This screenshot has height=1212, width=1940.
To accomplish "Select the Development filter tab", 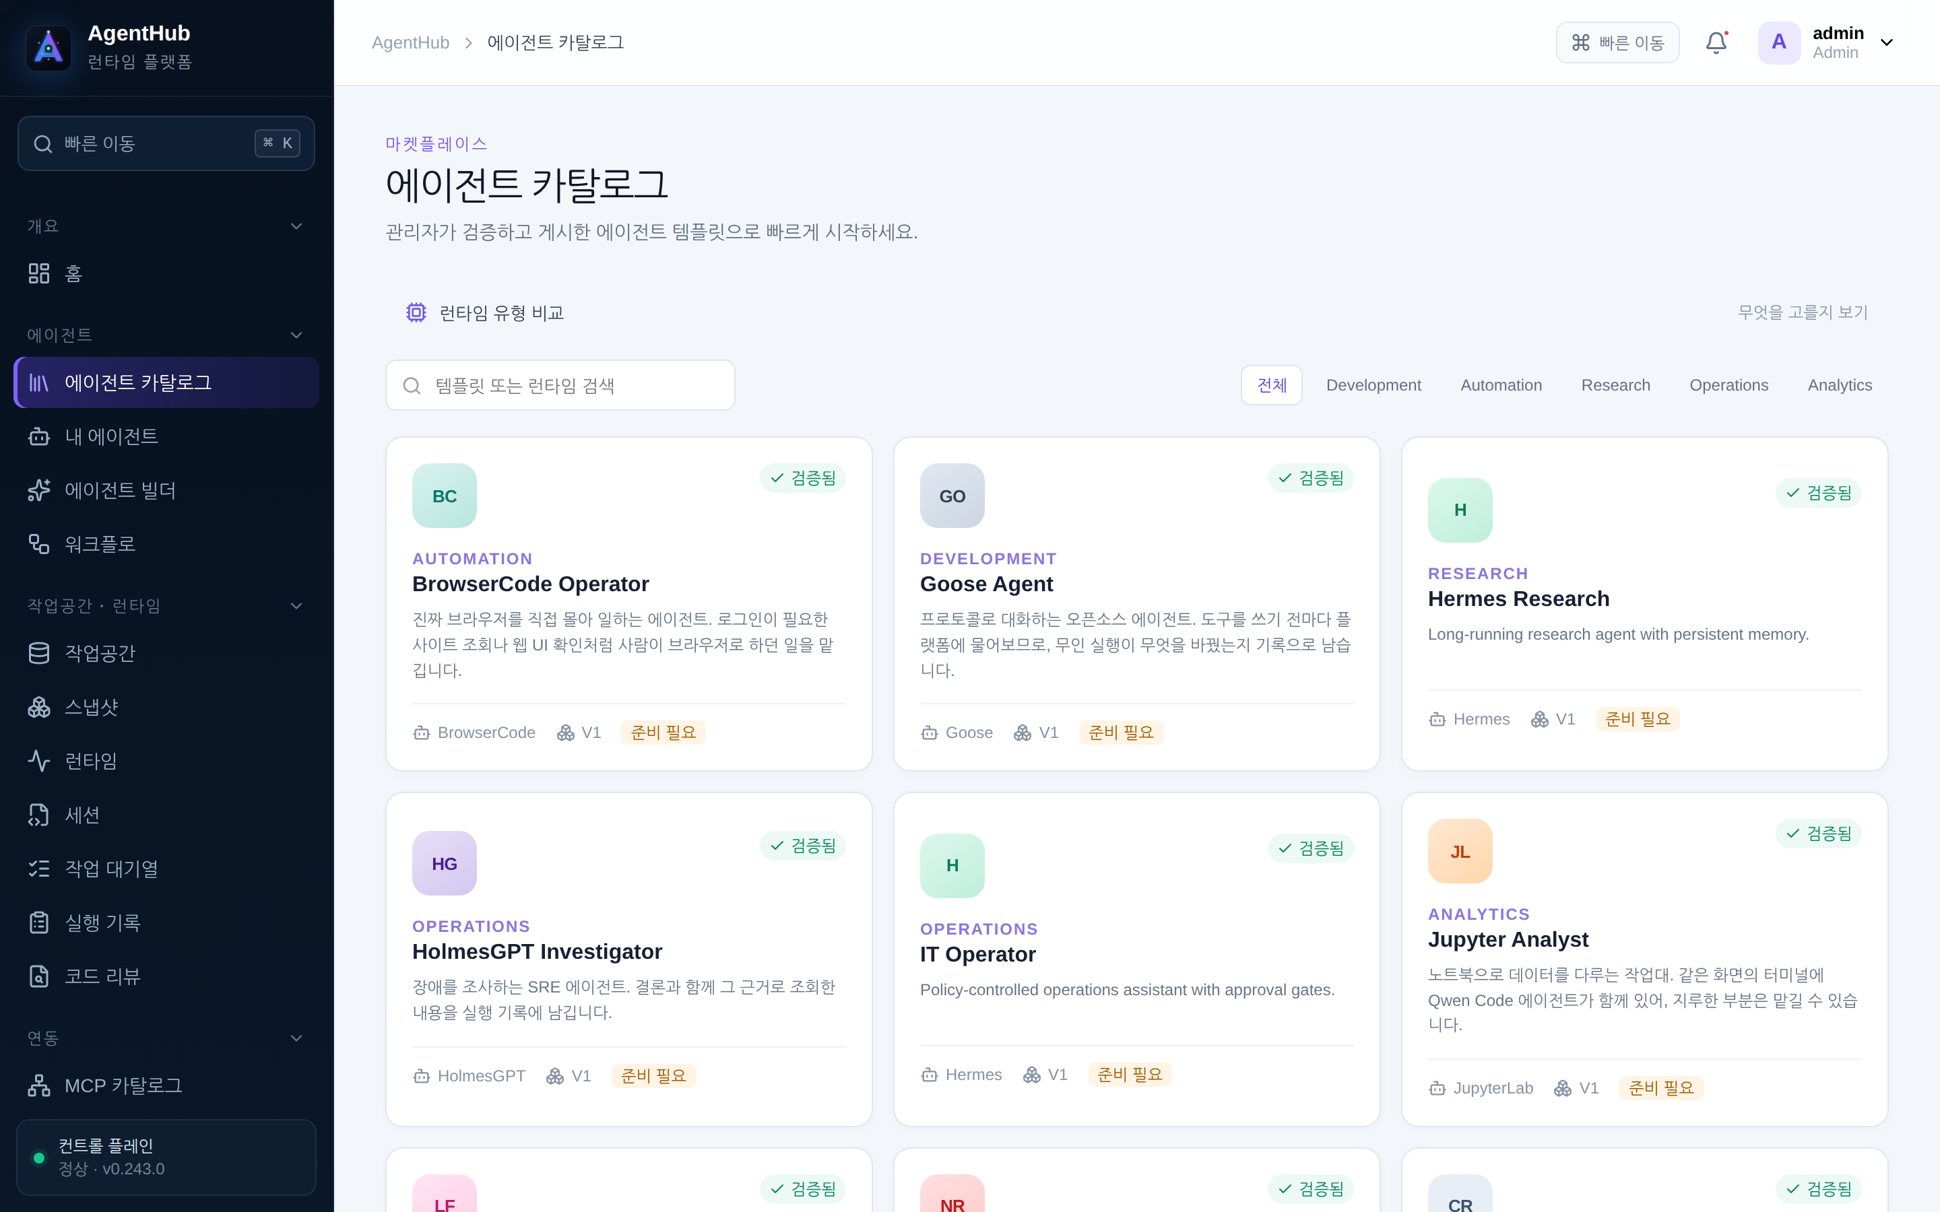I will click(x=1373, y=386).
